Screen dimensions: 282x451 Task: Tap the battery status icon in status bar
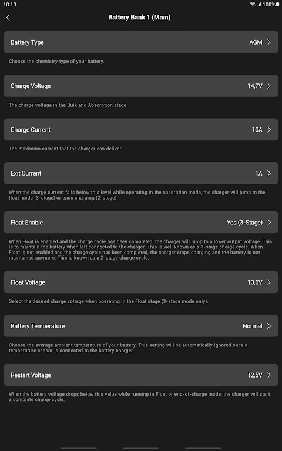tap(278, 4)
